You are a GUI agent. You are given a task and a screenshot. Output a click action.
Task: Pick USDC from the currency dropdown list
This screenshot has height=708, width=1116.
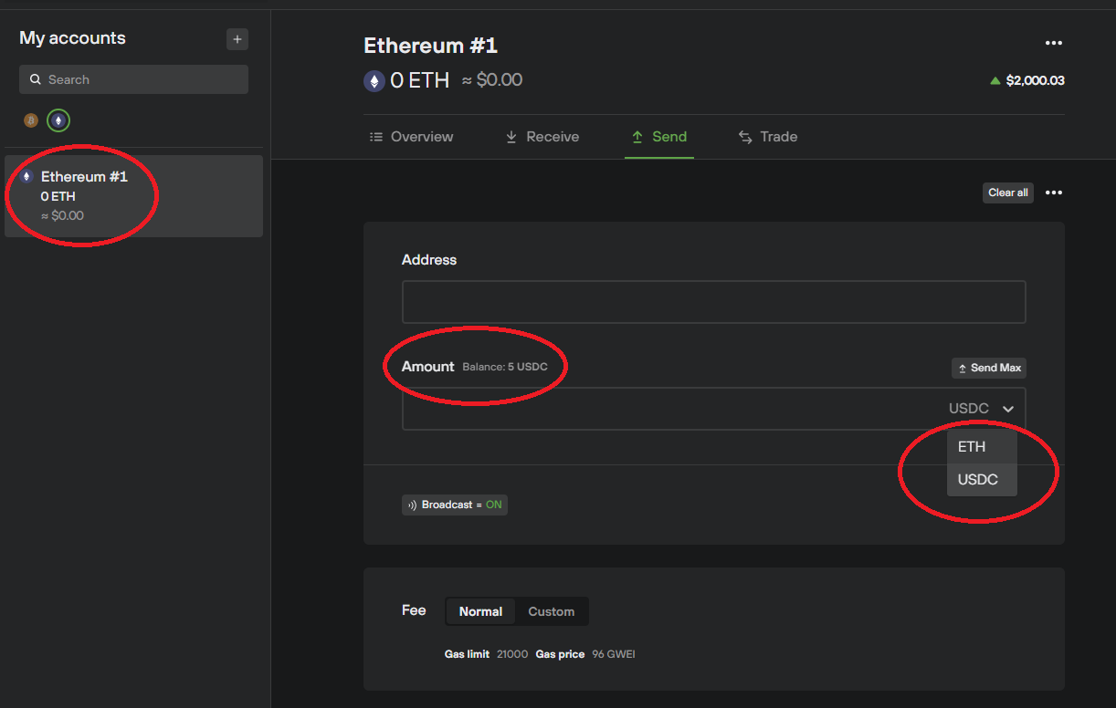tap(982, 480)
